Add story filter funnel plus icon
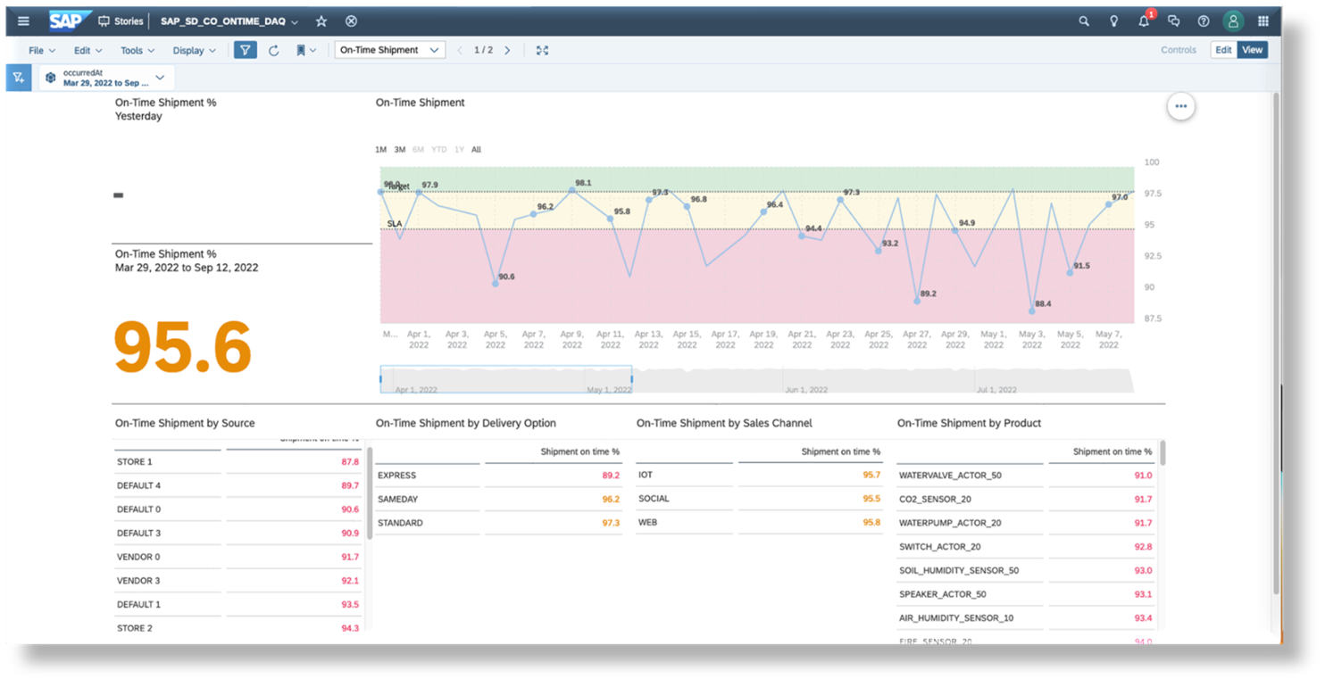 click(18, 78)
